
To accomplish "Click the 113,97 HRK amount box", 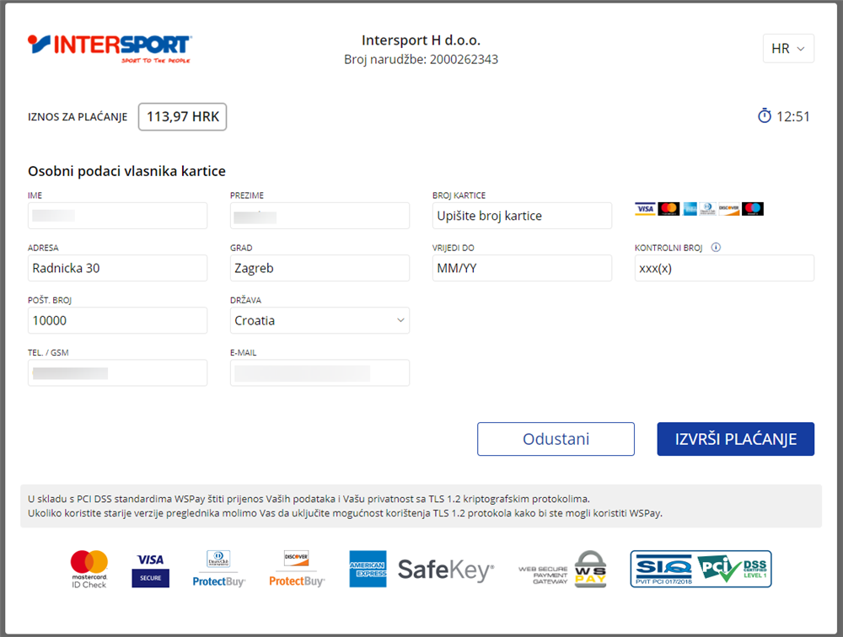I will tap(182, 116).
